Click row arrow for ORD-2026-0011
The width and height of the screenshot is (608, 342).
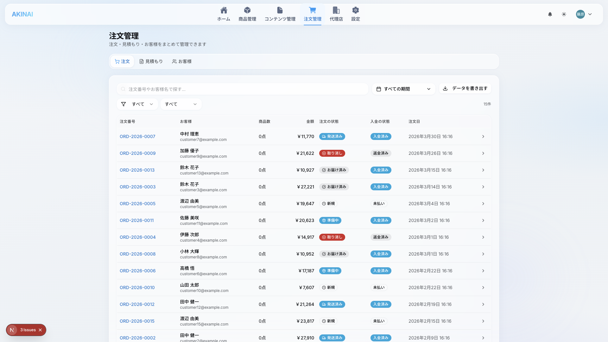pos(483,220)
